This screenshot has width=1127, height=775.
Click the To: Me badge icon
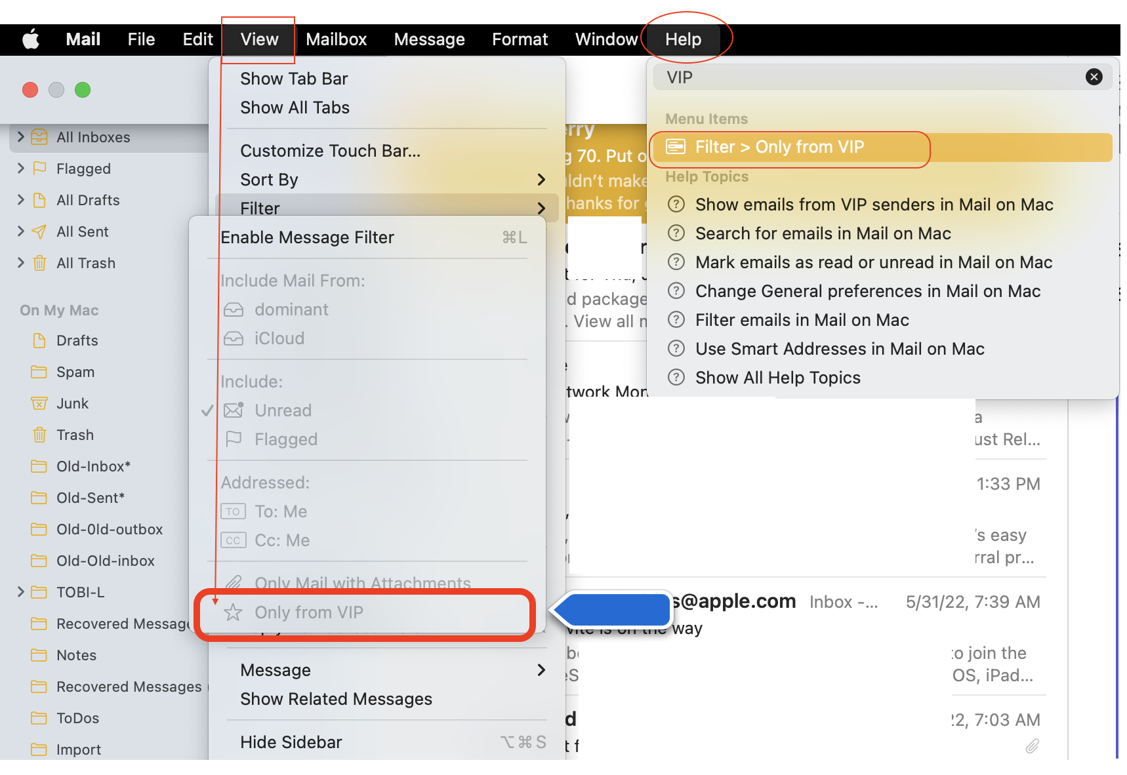(234, 511)
